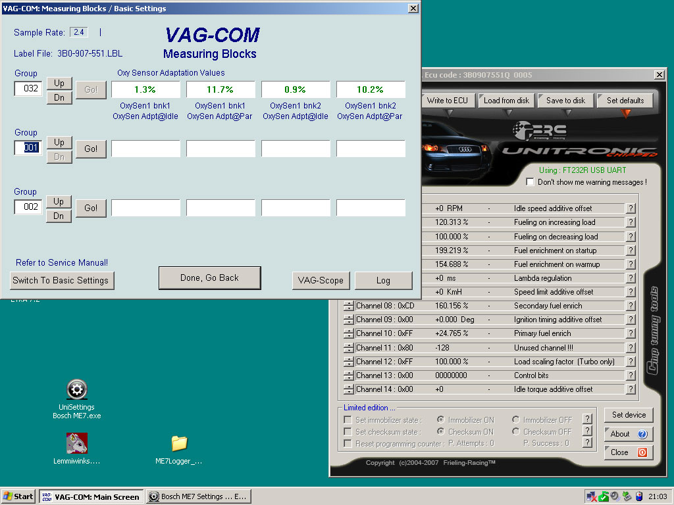The height and width of the screenshot is (505, 674).
Task: Click help icon for Primary fuel enrich
Action: (630, 333)
